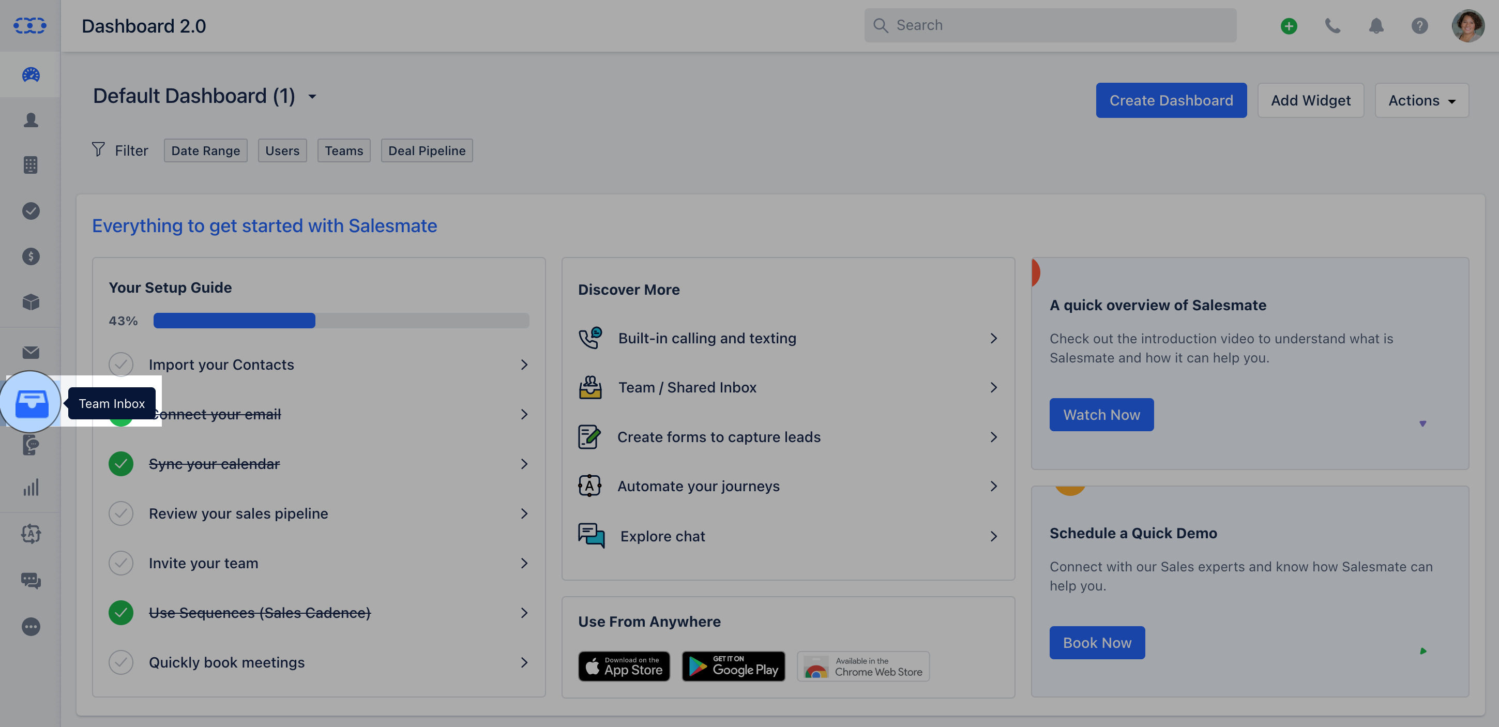Click the Salesmate logo icon
1499x727 pixels.
coord(29,26)
